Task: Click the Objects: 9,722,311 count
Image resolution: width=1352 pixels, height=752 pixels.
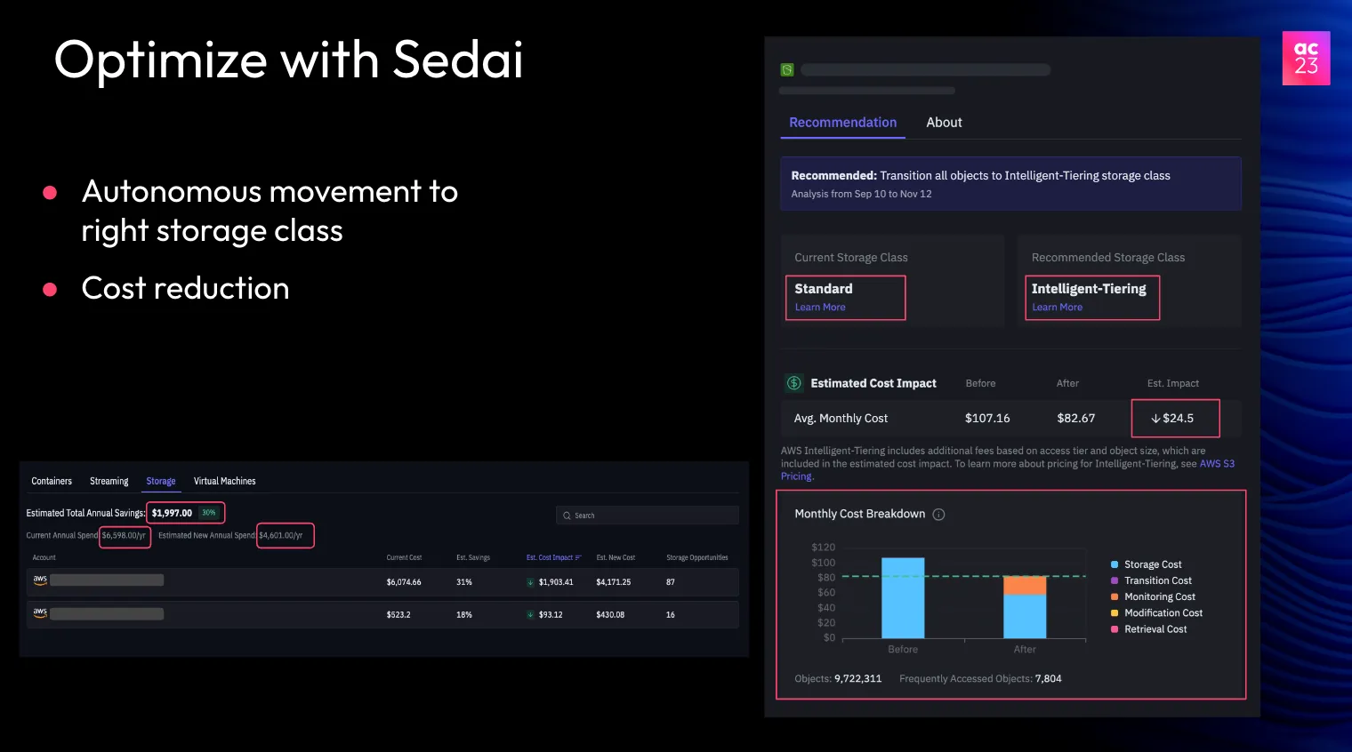Action: click(x=838, y=678)
